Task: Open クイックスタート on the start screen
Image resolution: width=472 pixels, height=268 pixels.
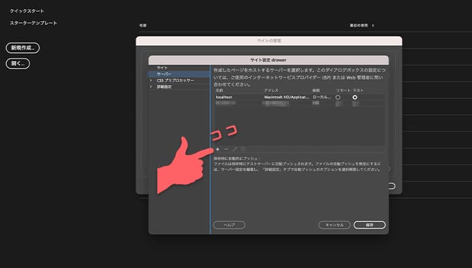Action: coord(27,11)
